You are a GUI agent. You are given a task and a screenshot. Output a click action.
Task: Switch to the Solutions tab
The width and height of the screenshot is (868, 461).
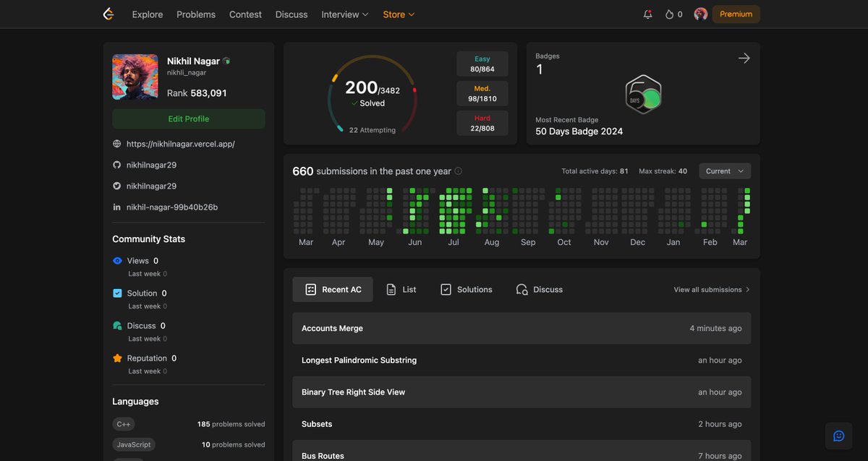click(466, 289)
